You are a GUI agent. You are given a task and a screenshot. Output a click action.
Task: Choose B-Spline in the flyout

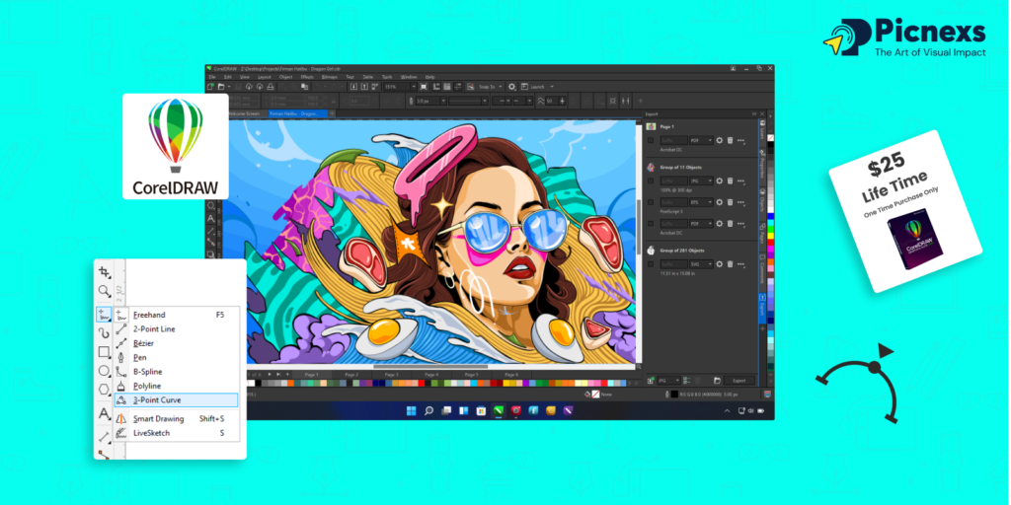[x=176, y=372]
